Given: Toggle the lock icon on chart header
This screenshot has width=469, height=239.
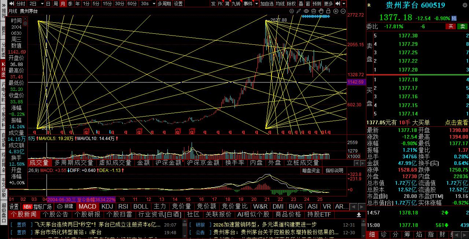Looking at the screenshot, I should pos(328,11).
